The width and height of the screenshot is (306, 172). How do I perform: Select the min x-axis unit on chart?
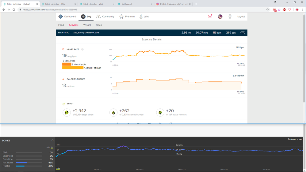[58, 168]
